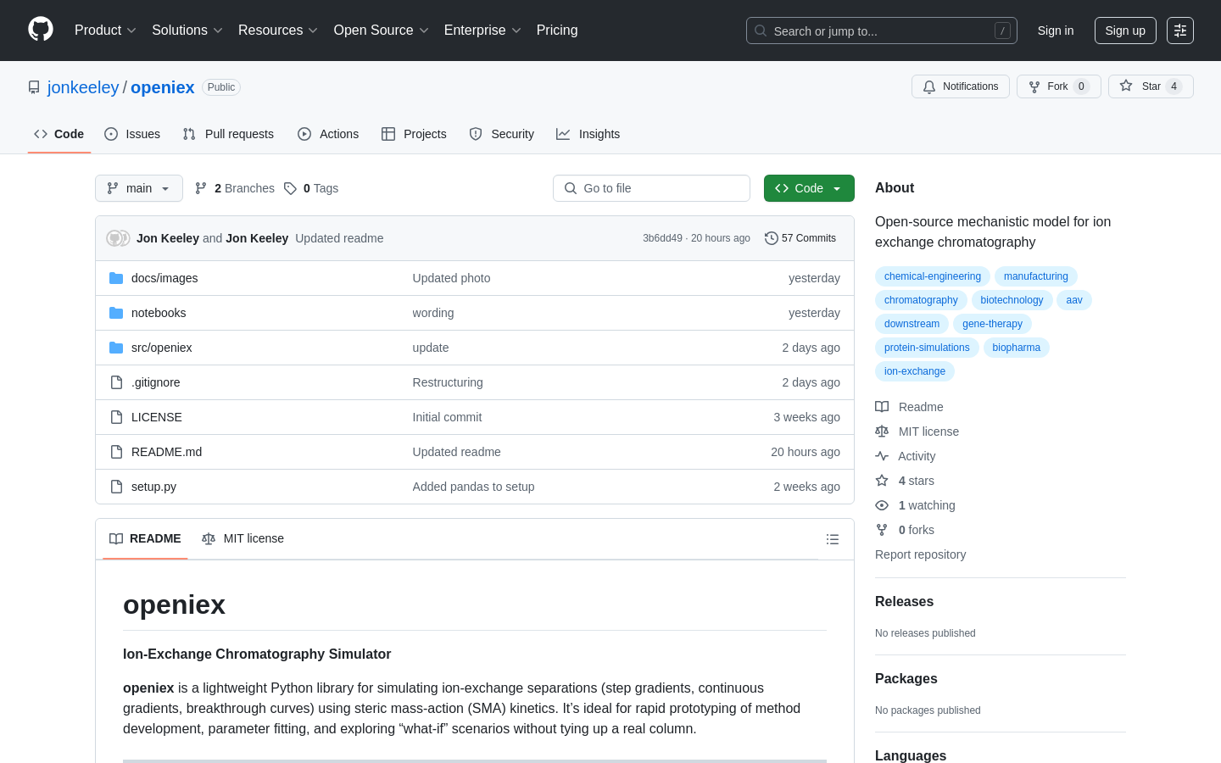Viewport: 1221px width, 763px height.
Task: Open the README outline icon
Action: click(833, 539)
